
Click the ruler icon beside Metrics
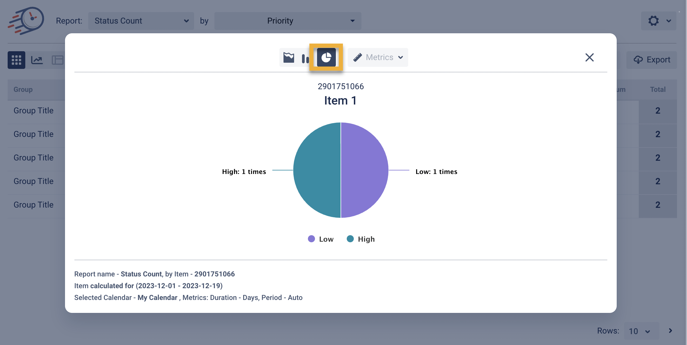[x=357, y=57]
